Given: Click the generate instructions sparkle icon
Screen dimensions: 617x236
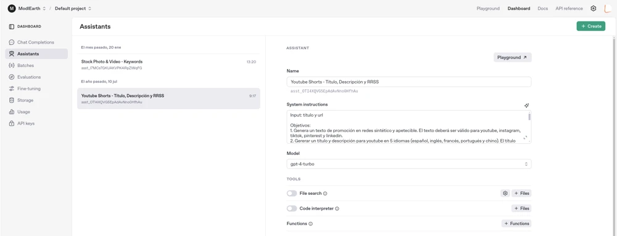Looking at the screenshot, I should (526, 106).
